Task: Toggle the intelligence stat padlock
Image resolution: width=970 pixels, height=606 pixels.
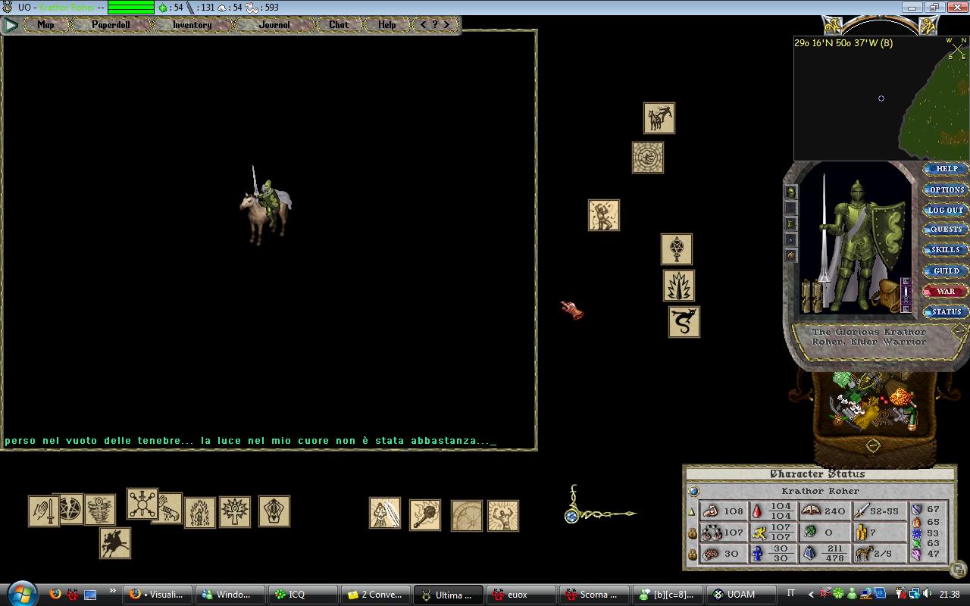Action: point(692,554)
